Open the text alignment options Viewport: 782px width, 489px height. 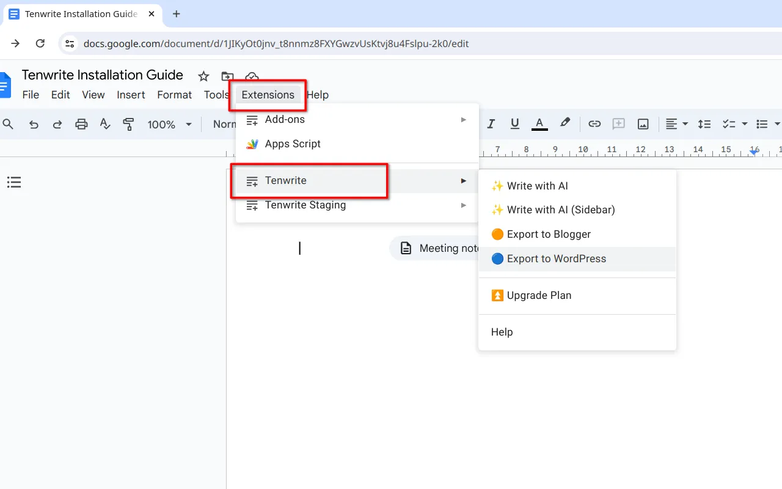[x=677, y=124]
